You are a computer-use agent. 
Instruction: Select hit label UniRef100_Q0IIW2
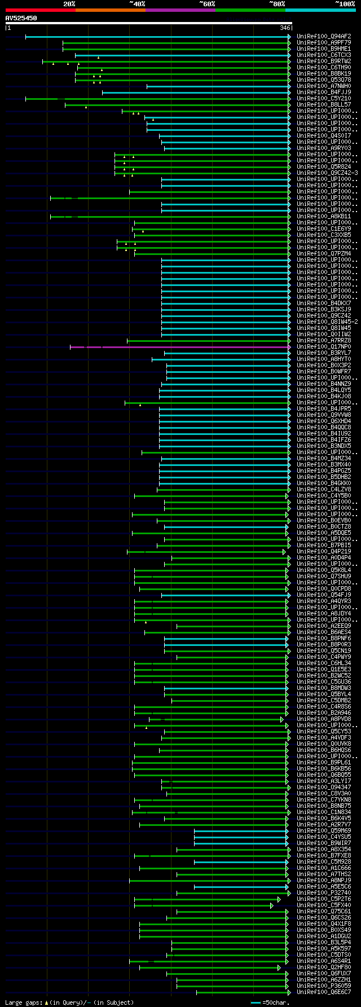pyautogui.click(x=324, y=335)
